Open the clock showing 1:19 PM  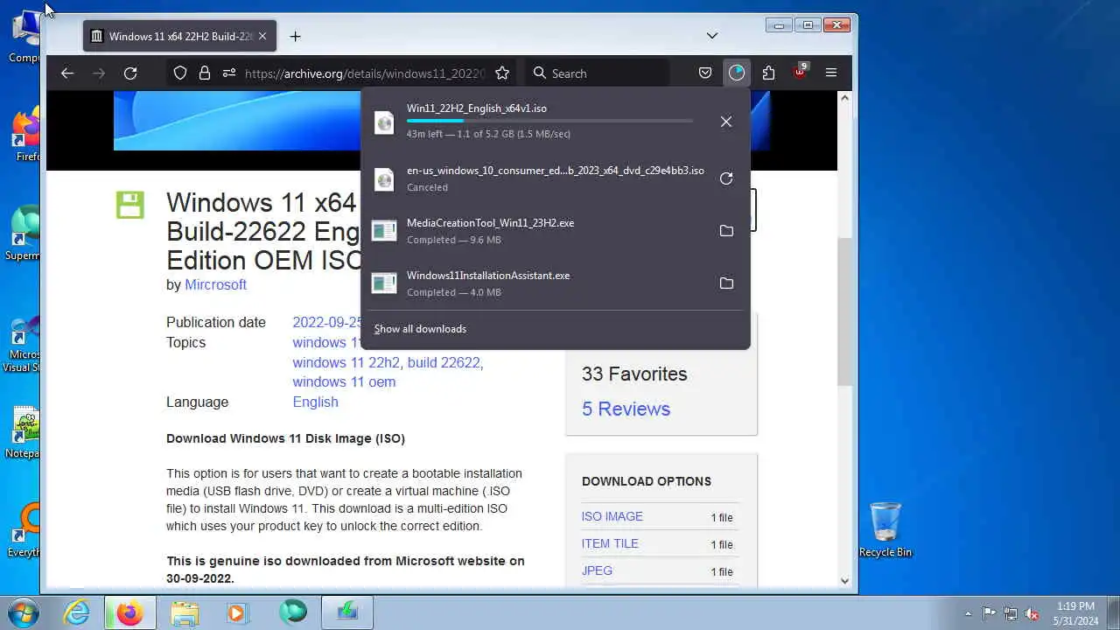(x=1075, y=613)
